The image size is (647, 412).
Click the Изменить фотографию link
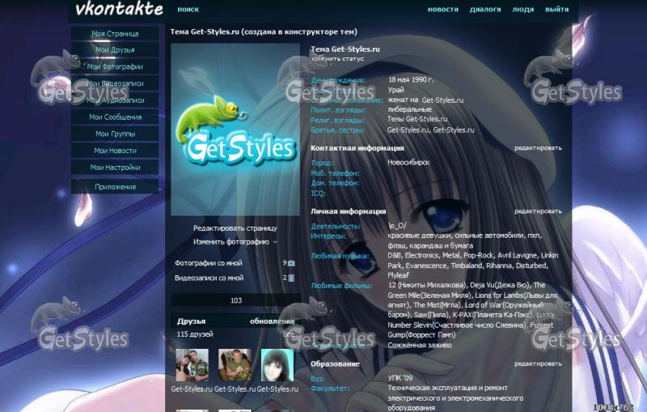pos(231,242)
